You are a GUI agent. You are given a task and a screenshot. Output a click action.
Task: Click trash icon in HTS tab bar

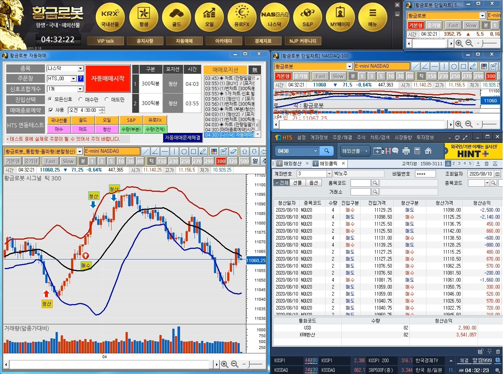486,163
